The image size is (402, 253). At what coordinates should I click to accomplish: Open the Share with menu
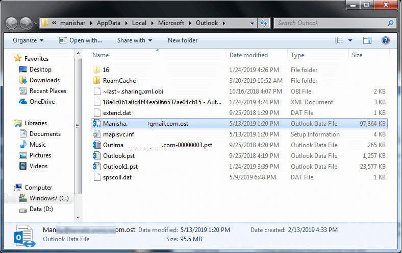[x=135, y=40]
